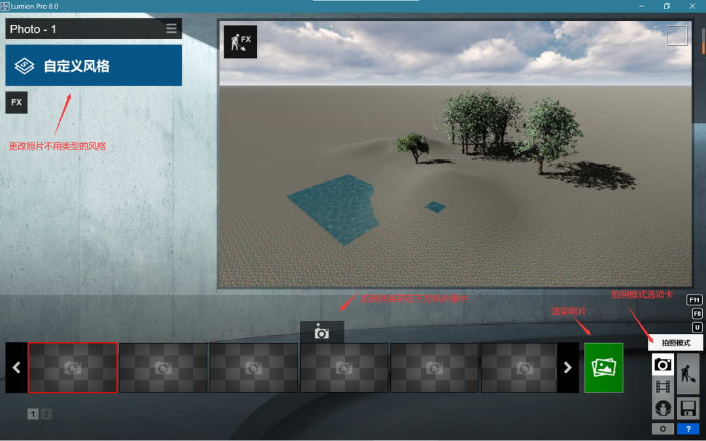Click the FX add effect button under style
Screen dimensions: 706x441
(x=16, y=103)
